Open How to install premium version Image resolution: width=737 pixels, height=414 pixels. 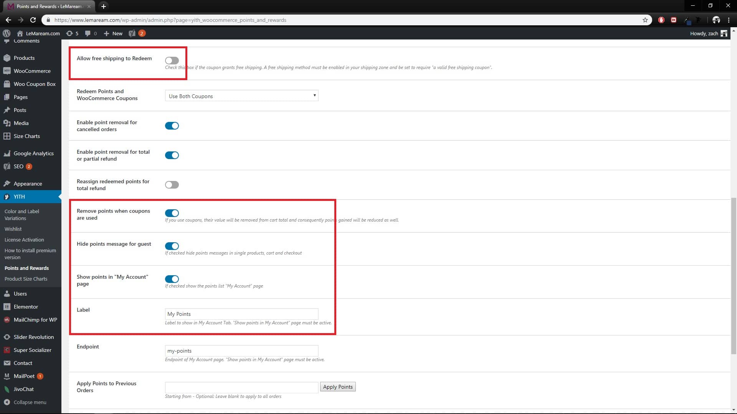click(30, 254)
